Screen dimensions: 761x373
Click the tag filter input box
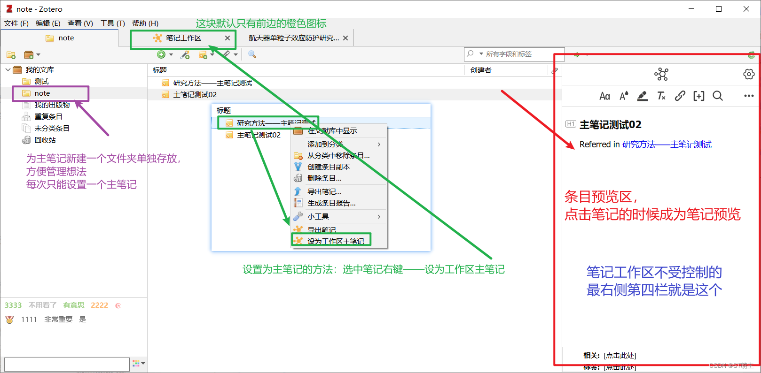[67, 365]
